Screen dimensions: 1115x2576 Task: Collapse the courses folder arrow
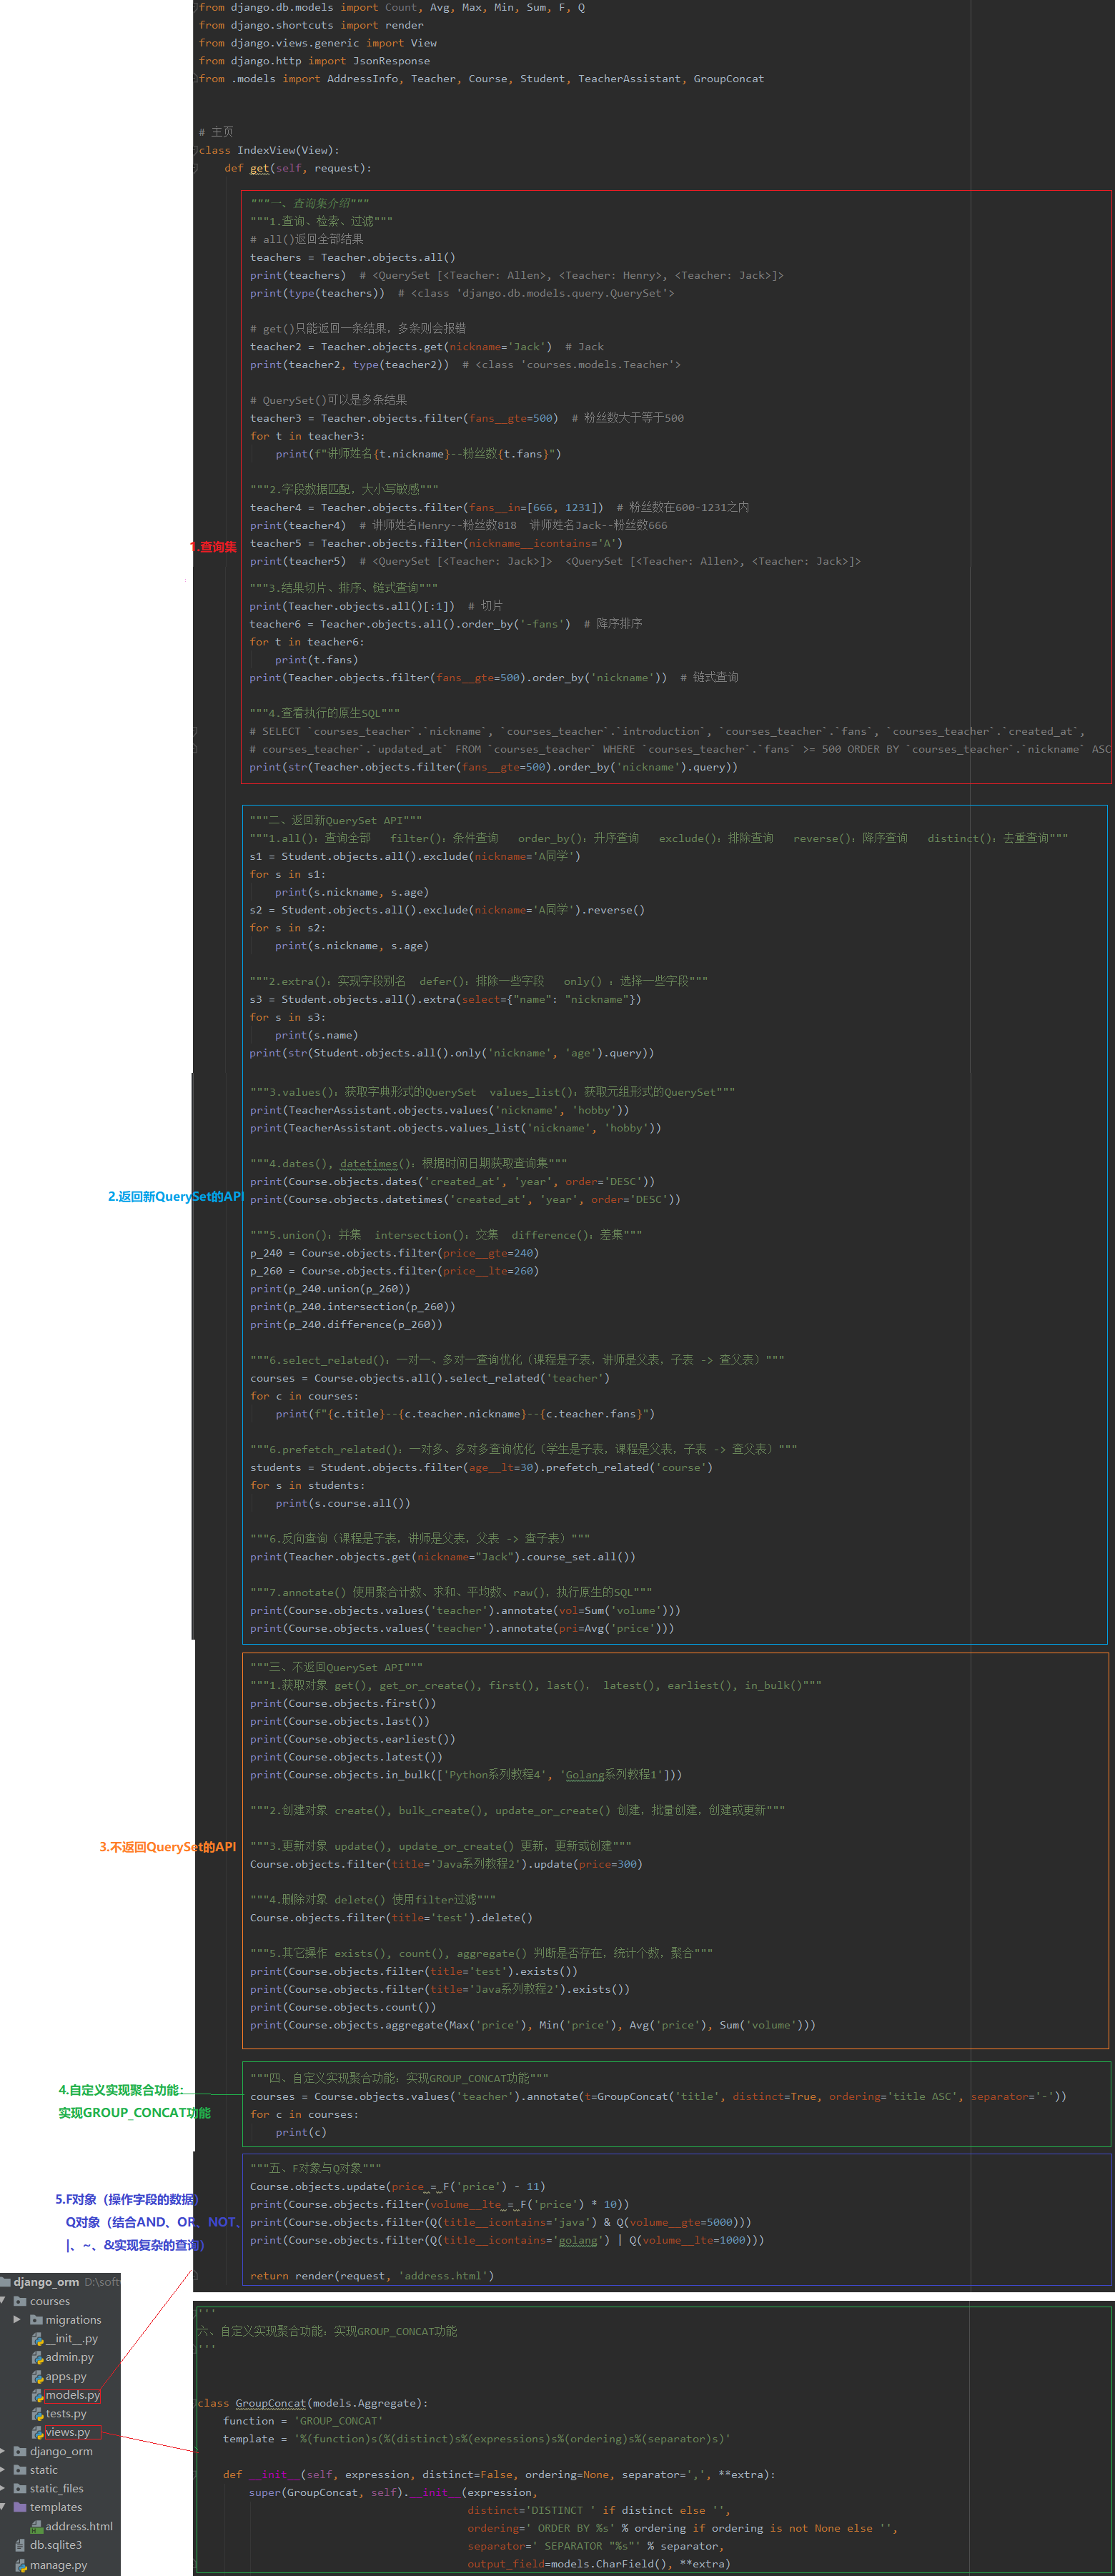pyautogui.click(x=4, y=2301)
